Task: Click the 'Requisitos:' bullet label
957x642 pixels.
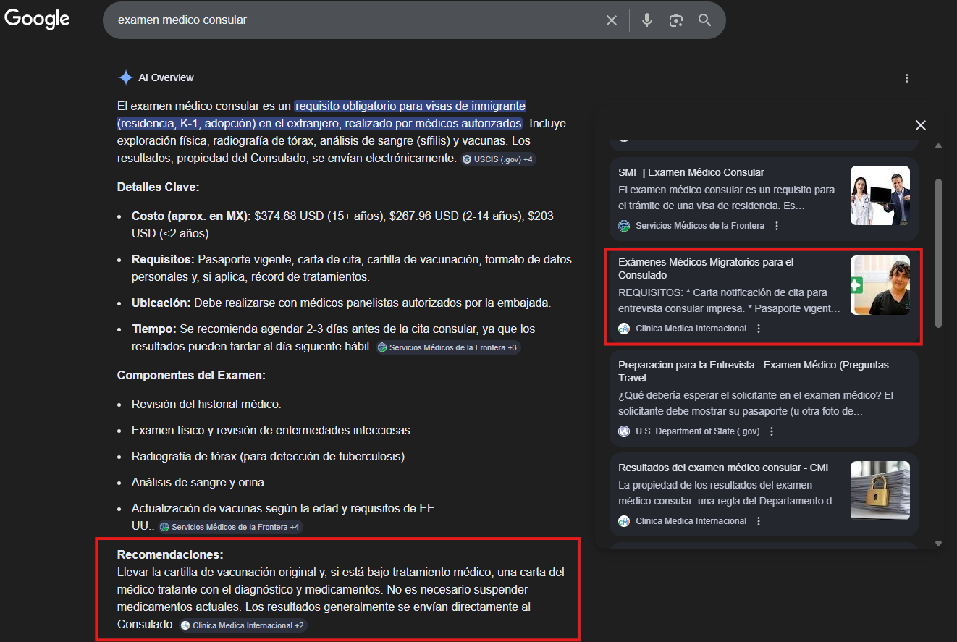Action: 163,259
